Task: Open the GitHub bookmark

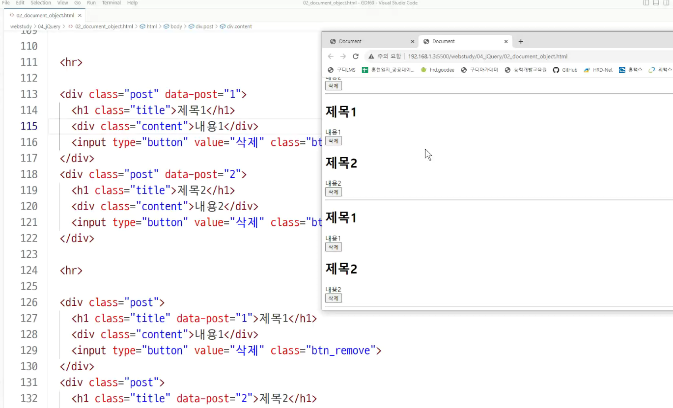Action: (x=565, y=70)
